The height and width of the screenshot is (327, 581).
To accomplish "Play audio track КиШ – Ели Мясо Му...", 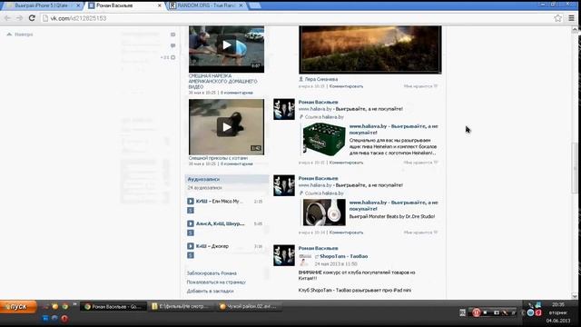I will pos(191,202).
